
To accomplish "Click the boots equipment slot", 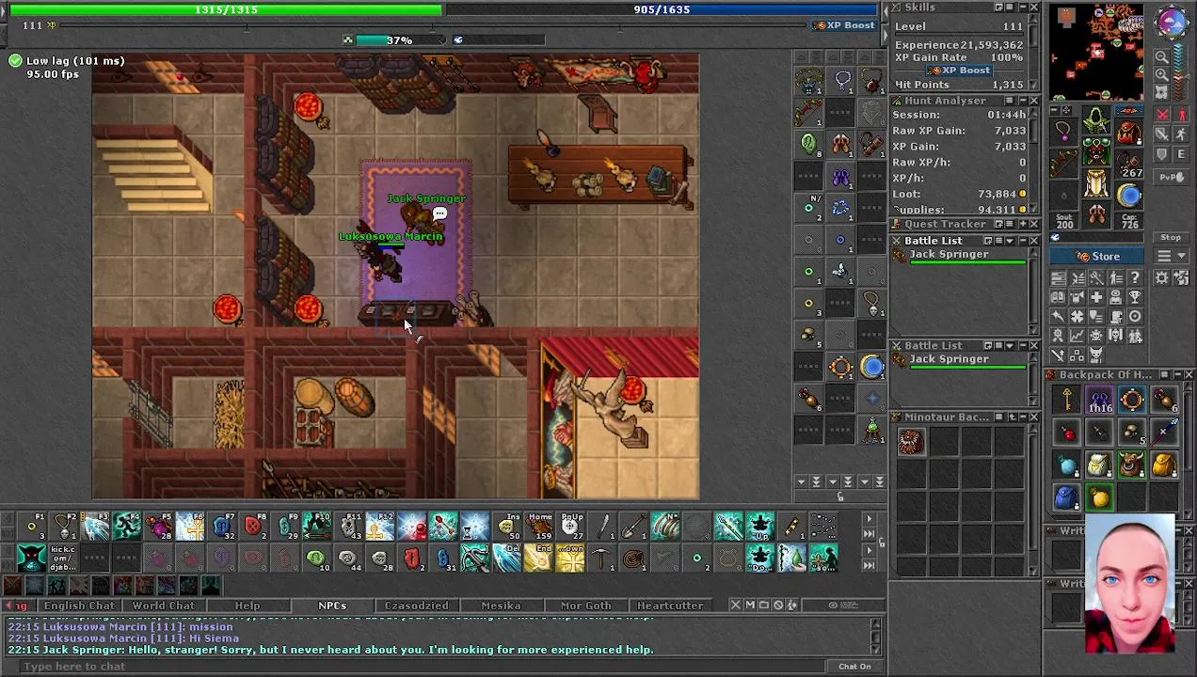I will coord(1096,214).
